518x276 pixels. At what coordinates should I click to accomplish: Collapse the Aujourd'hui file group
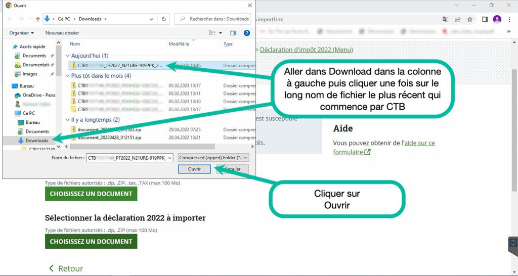[68, 56]
